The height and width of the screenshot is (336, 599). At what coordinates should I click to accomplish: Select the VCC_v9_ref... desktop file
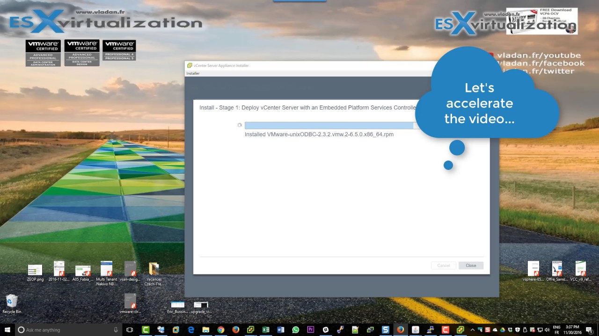point(581,272)
